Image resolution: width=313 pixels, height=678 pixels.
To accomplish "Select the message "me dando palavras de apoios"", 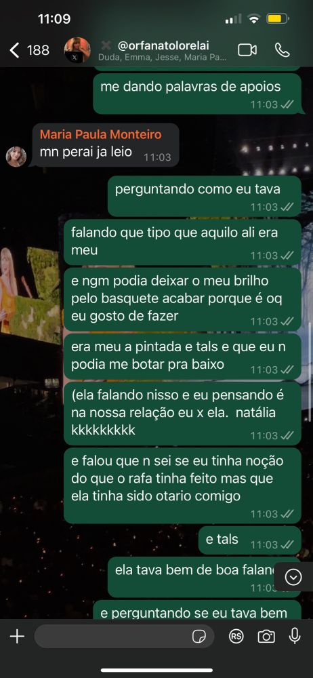I will pyautogui.click(x=197, y=94).
